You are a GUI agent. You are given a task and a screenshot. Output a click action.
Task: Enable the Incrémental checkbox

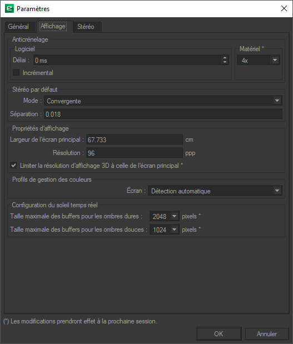(x=16, y=73)
